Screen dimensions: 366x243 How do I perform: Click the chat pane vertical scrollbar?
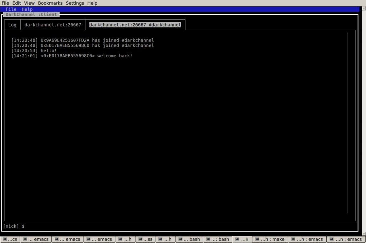(347, 122)
